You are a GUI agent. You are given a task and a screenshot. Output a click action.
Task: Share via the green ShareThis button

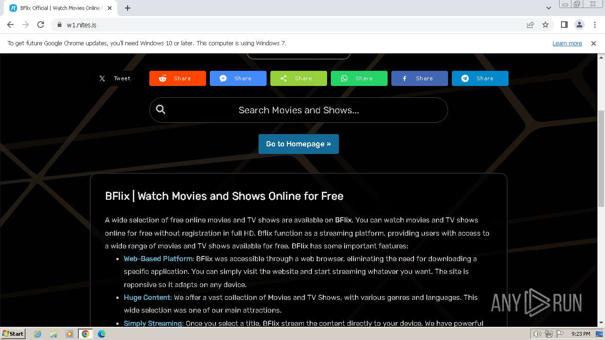[299, 78]
